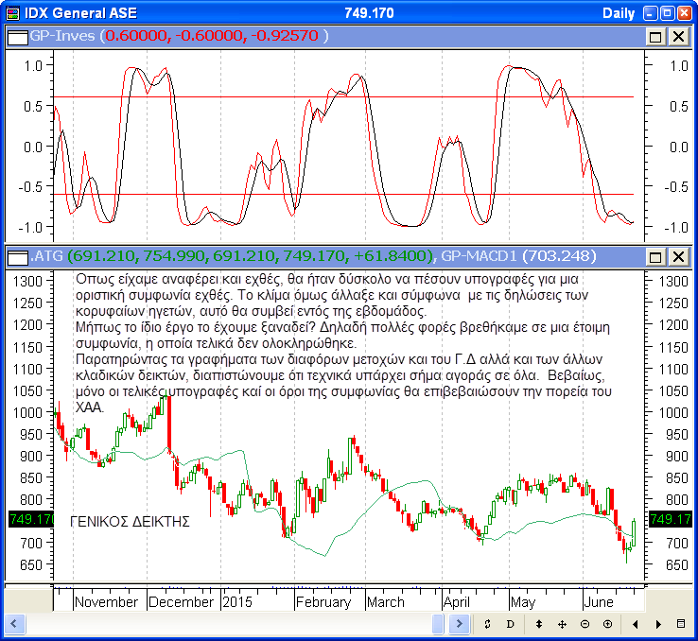Click the March month label

pyautogui.click(x=386, y=602)
